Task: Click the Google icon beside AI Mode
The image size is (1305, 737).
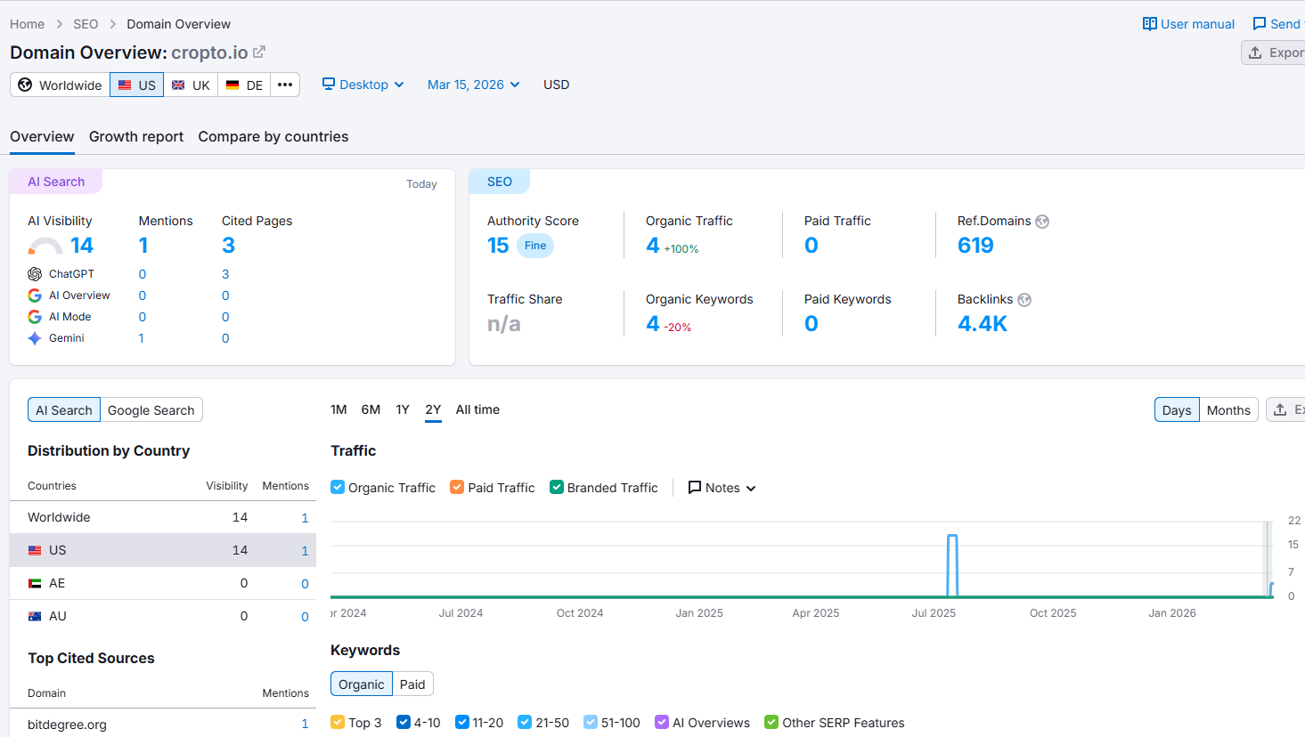Action: click(35, 317)
